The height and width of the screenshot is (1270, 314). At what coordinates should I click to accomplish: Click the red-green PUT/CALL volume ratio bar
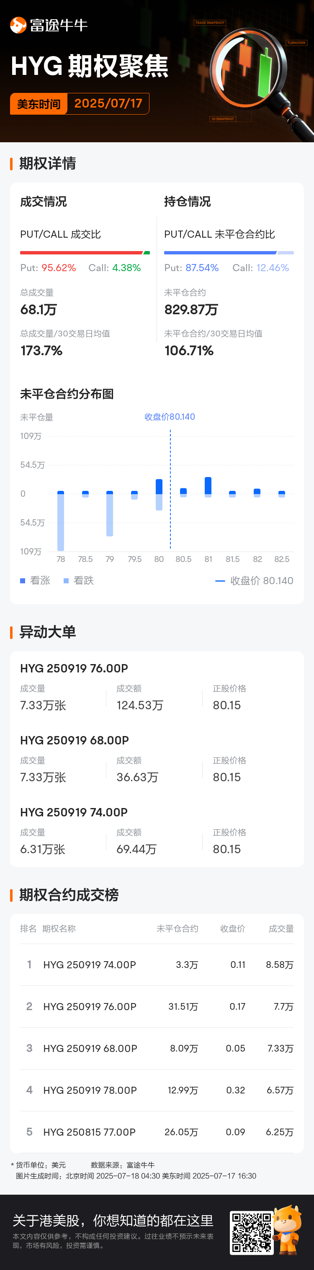(85, 252)
